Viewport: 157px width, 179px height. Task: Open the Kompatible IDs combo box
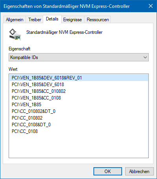click(78, 57)
